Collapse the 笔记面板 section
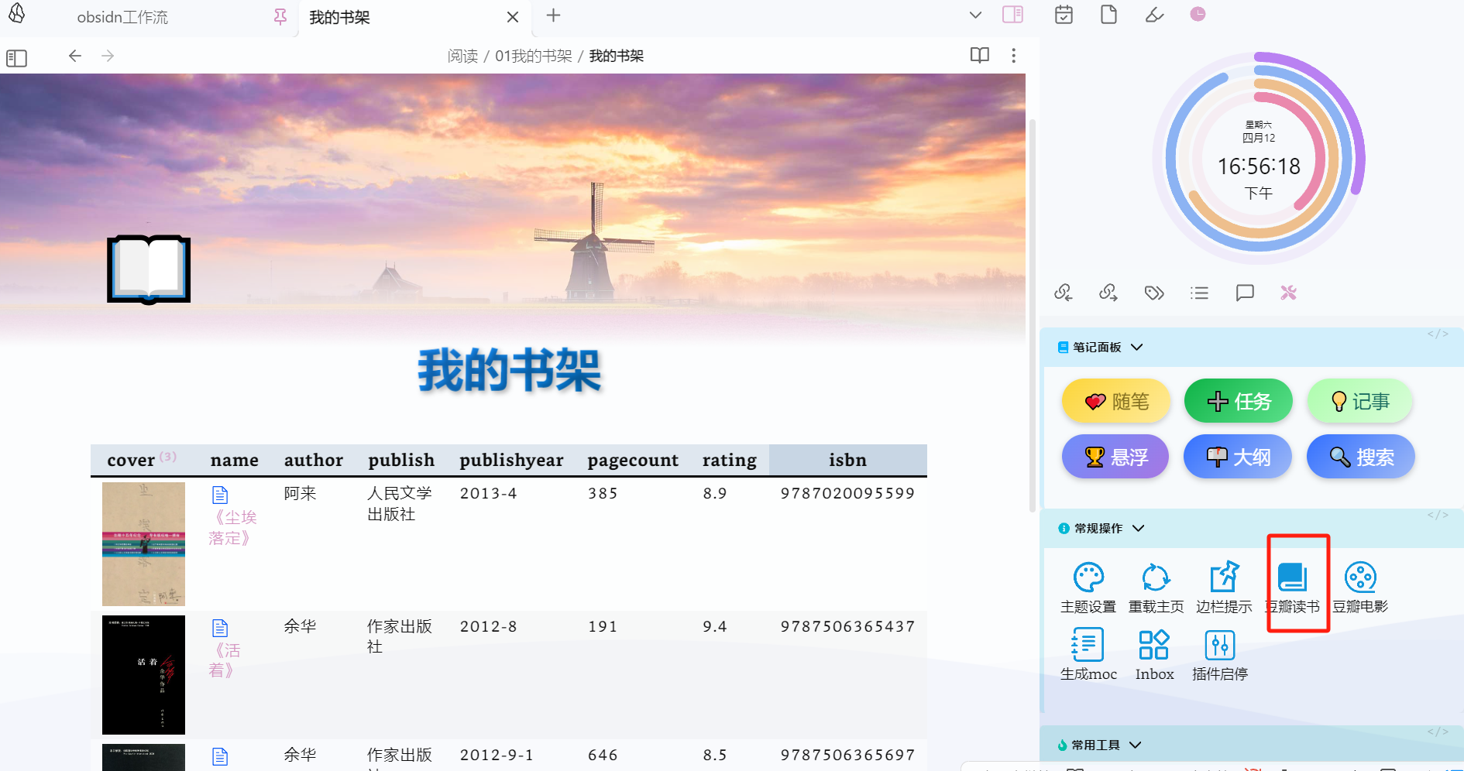This screenshot has width=1464, height=771. (1137, 348)
